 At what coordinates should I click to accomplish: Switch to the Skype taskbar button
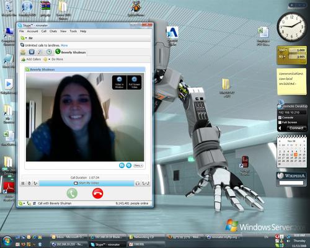click(108, 244)
